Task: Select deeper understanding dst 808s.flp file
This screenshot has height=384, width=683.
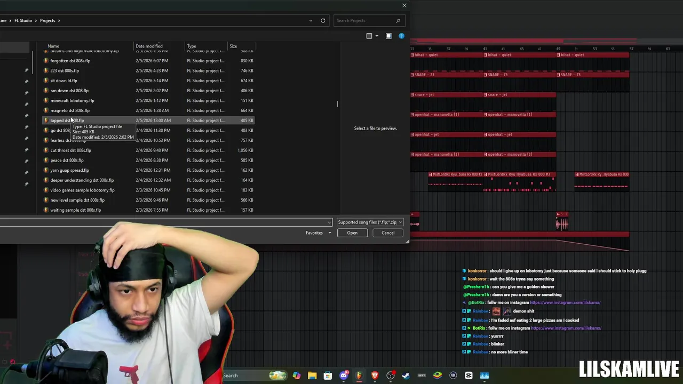Action: pyautogui.click(x=148, y=180)
